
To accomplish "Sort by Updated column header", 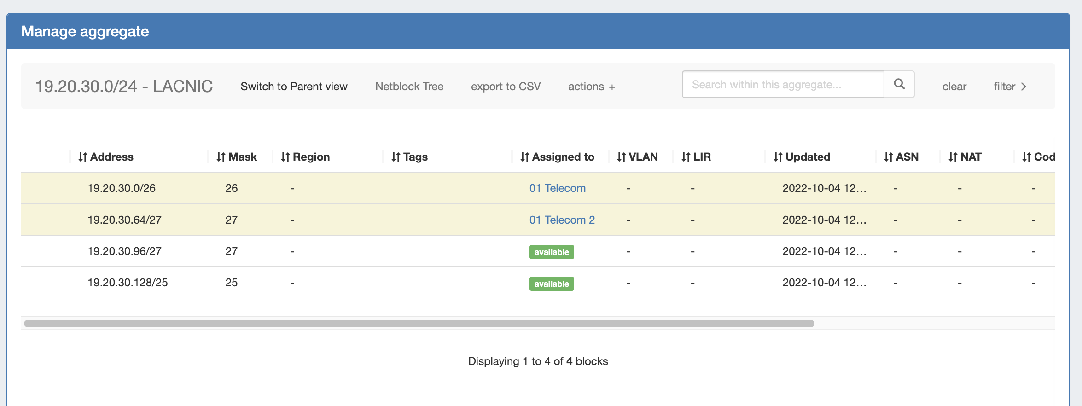I will pos(802,157).
